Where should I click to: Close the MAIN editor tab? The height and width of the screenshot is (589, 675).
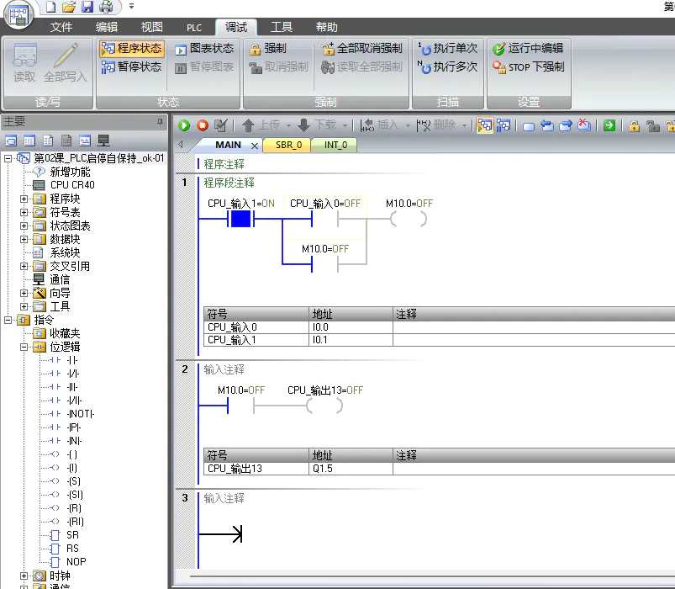(x=255, y=146)
